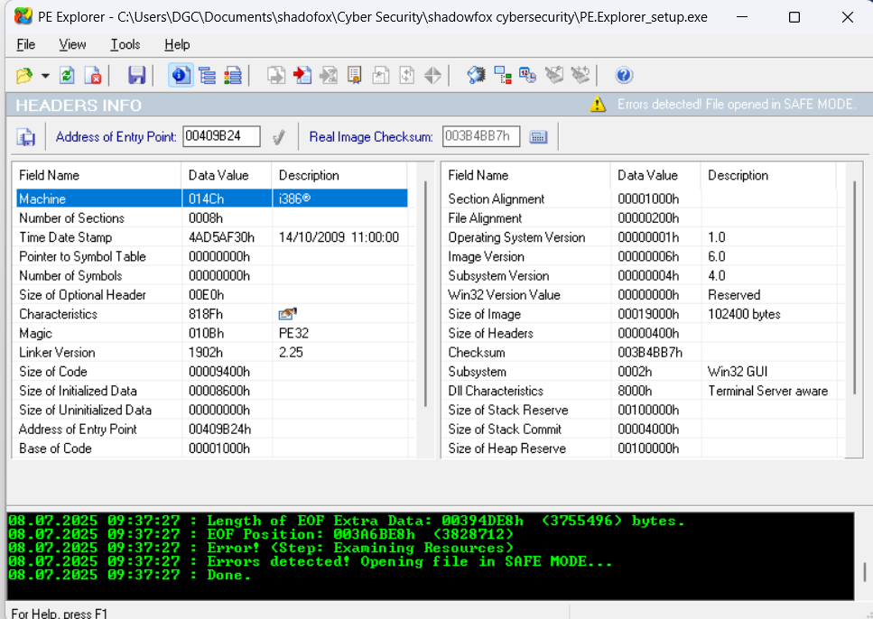873x619 pixels.
Task: Click the greyed remove debug info icon
Action: click(554, 75)
